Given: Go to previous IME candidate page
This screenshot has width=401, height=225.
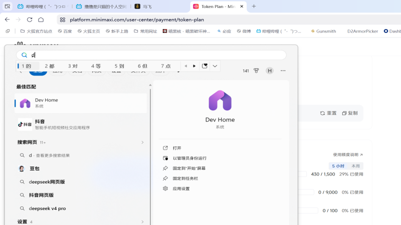Looking at the screenshot, I should [186, 66].
